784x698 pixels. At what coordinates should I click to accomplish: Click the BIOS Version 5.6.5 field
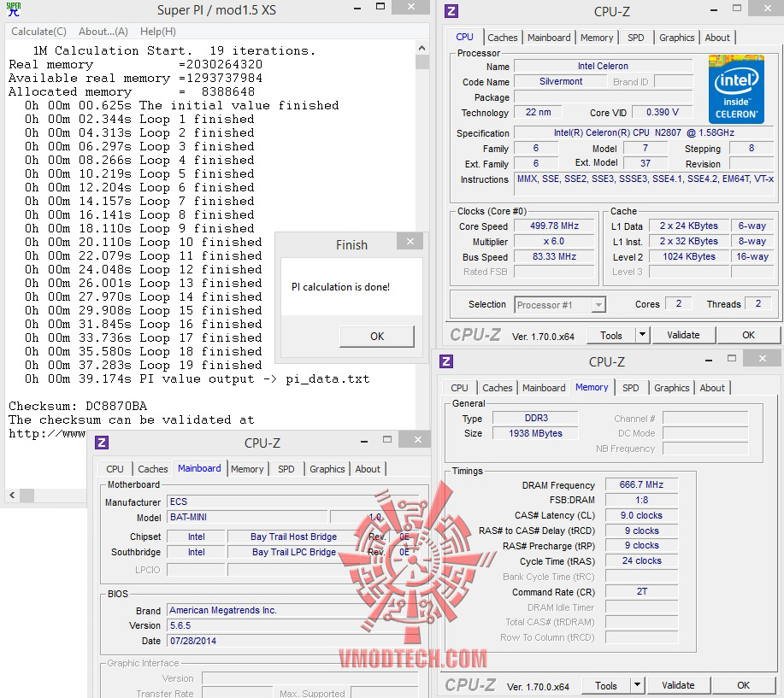click(x=292, y=625)
